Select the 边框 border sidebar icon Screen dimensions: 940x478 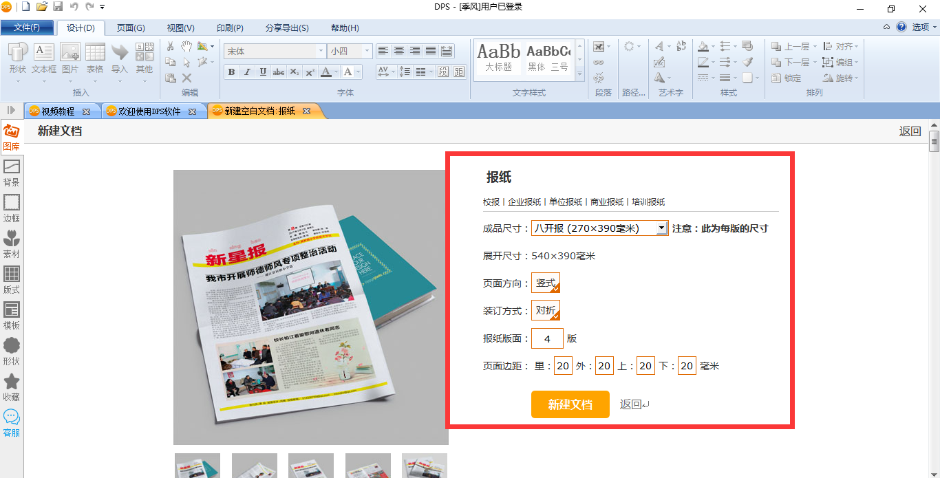point(12,208)
